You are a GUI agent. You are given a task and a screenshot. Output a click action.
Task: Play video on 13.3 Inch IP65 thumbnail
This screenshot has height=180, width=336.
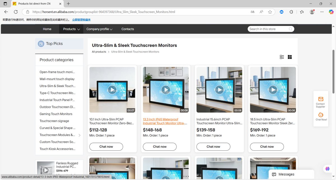click(166, 90)
